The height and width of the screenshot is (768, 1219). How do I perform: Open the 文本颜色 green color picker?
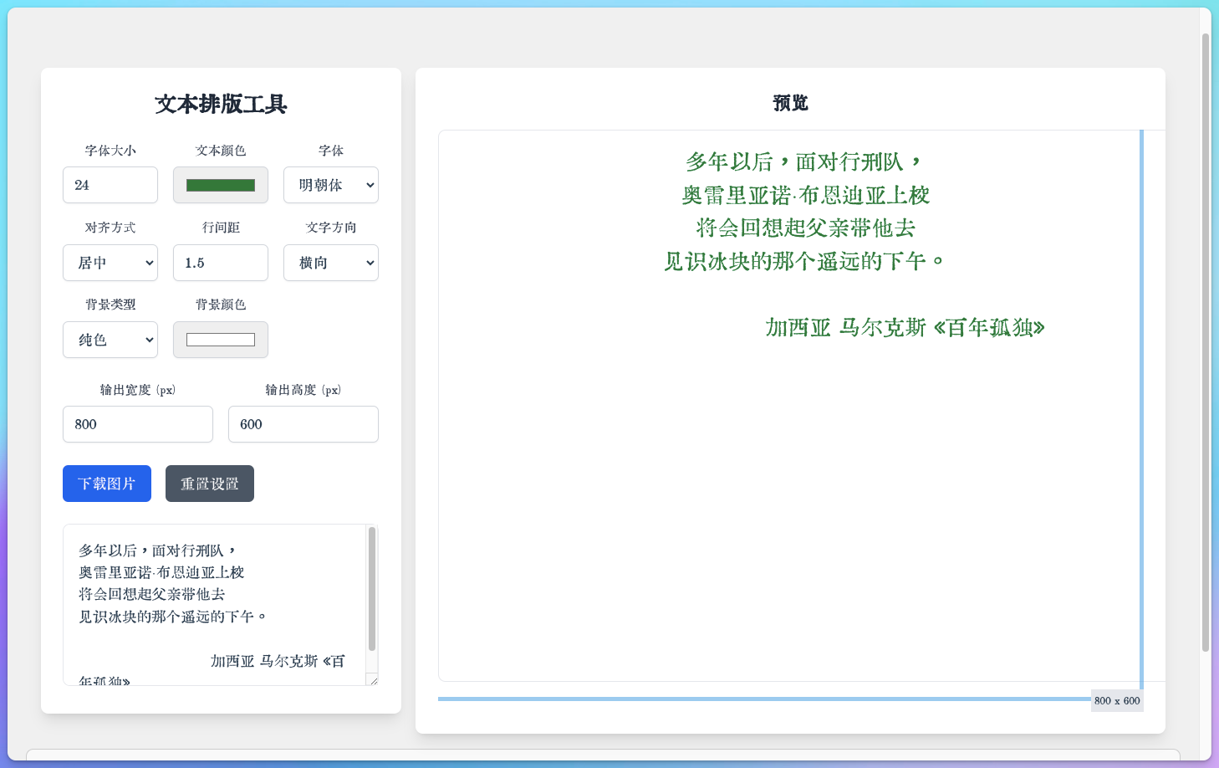[221, 185]
